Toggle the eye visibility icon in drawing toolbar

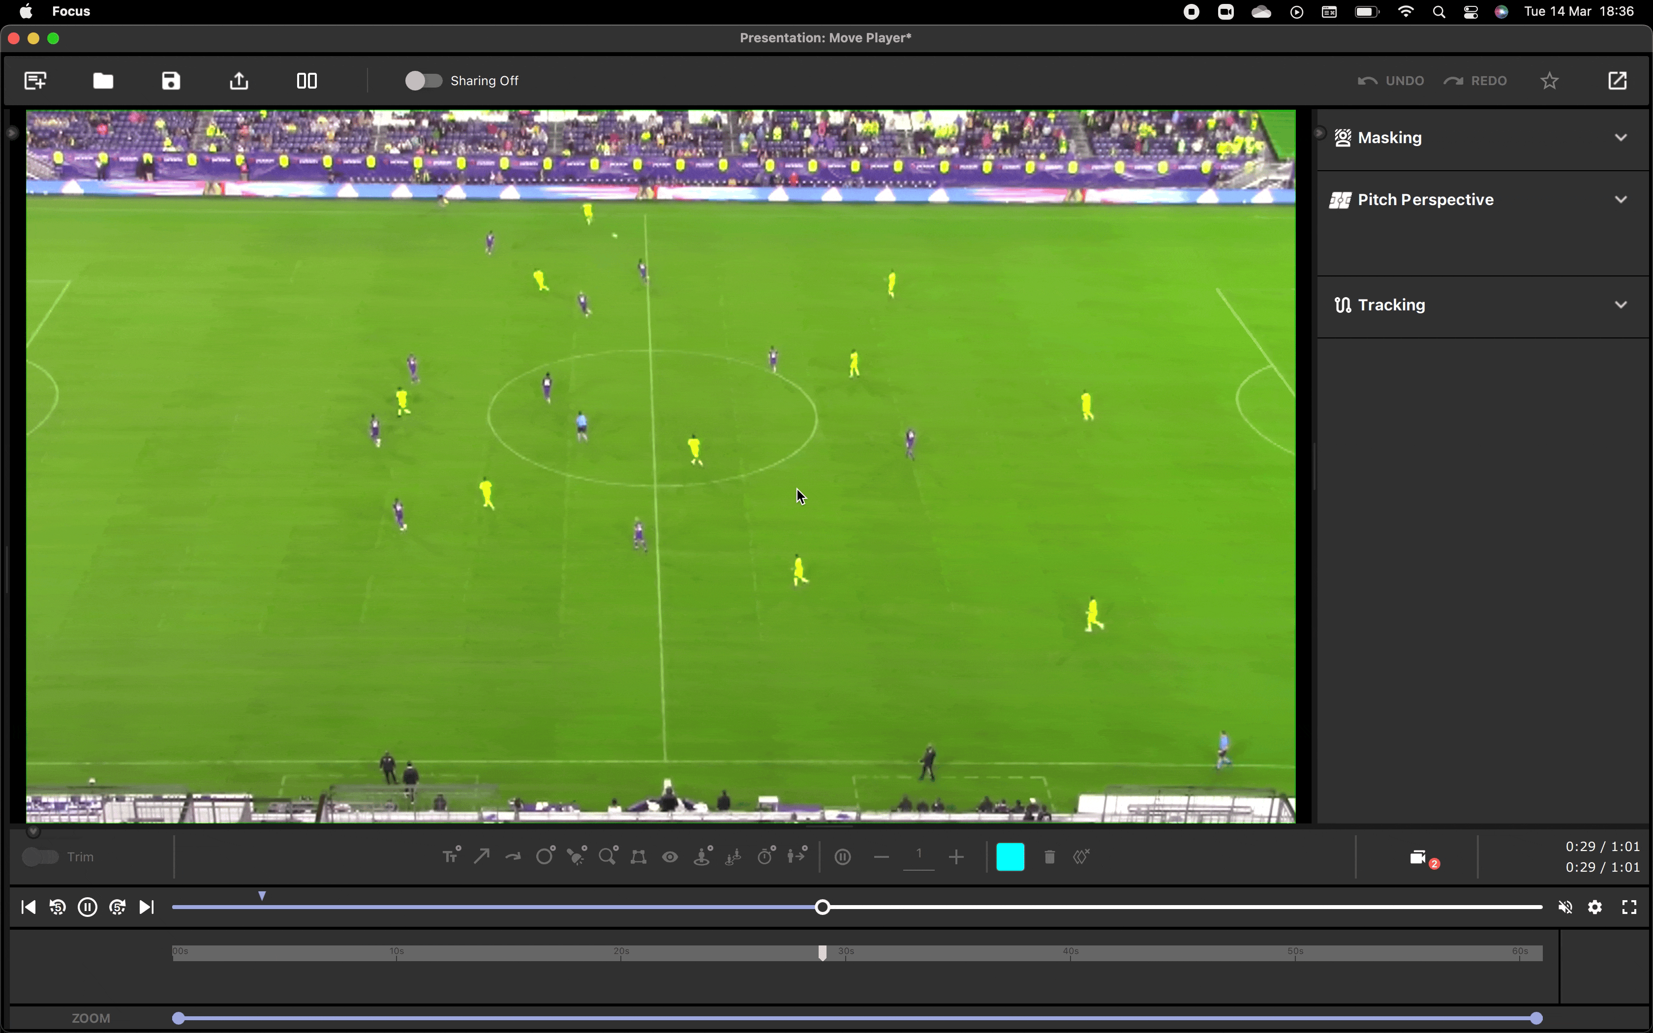coord(670,857)
